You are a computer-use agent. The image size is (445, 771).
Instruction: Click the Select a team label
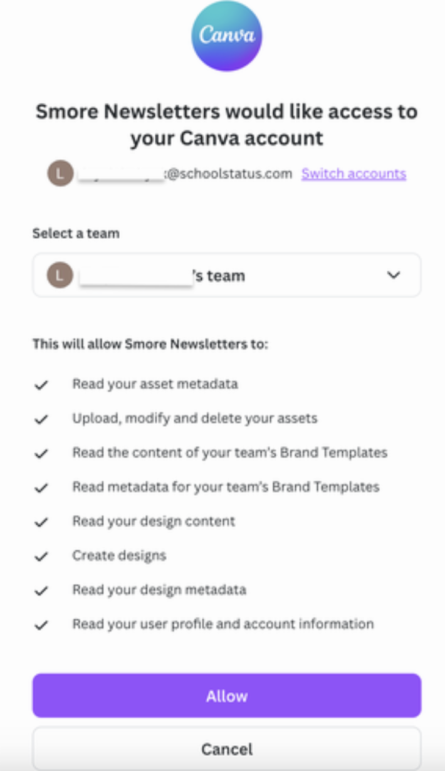coord(76,233)
